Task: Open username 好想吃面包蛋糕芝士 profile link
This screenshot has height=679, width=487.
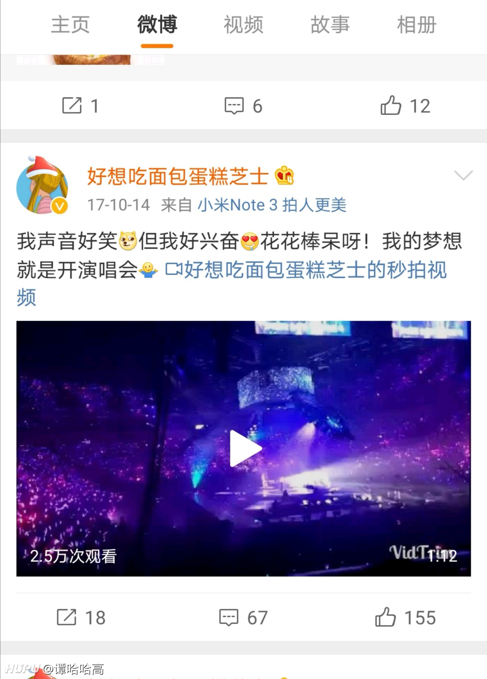Action: (x=178, y=176)
